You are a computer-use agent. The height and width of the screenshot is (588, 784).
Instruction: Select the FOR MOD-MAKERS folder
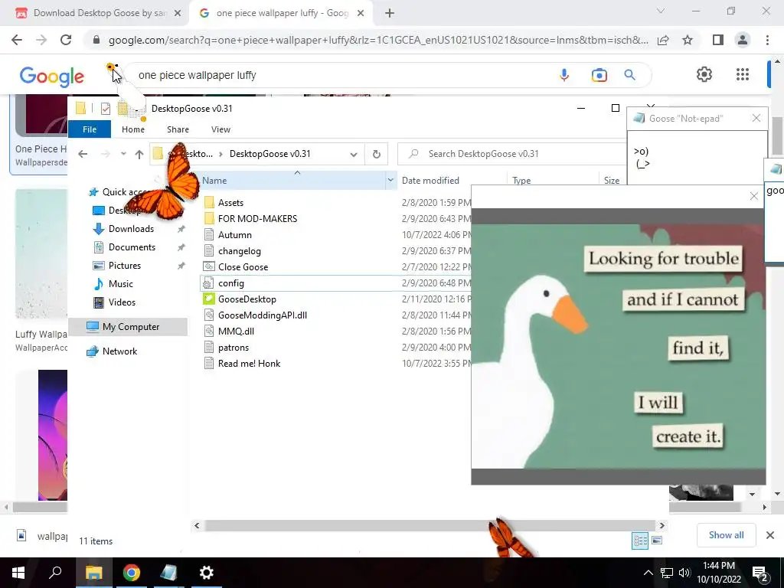point(257,218)
